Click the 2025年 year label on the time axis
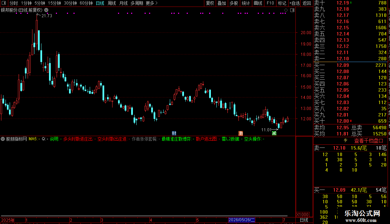The image size is (390, 224). coord(8,220)
